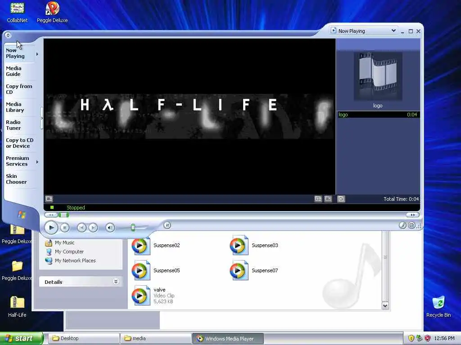Toggle the repeat view icon
This screenshot has height=345, width=461.
[328, 199]
